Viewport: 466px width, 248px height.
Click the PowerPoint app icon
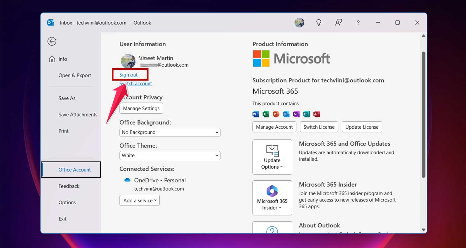(276, 114)
